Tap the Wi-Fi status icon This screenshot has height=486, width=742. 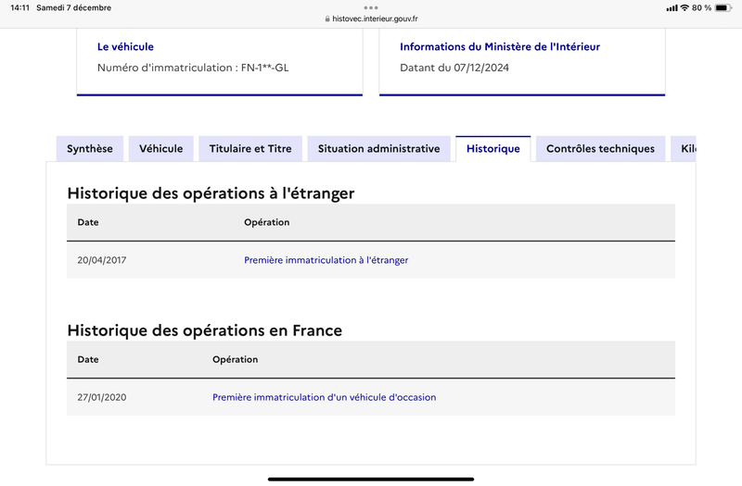pyautogui.click(x=684, y=7)
